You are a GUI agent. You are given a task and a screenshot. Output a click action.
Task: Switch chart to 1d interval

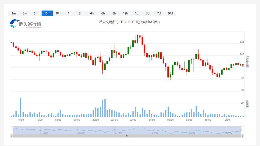[x=137, y=13]
